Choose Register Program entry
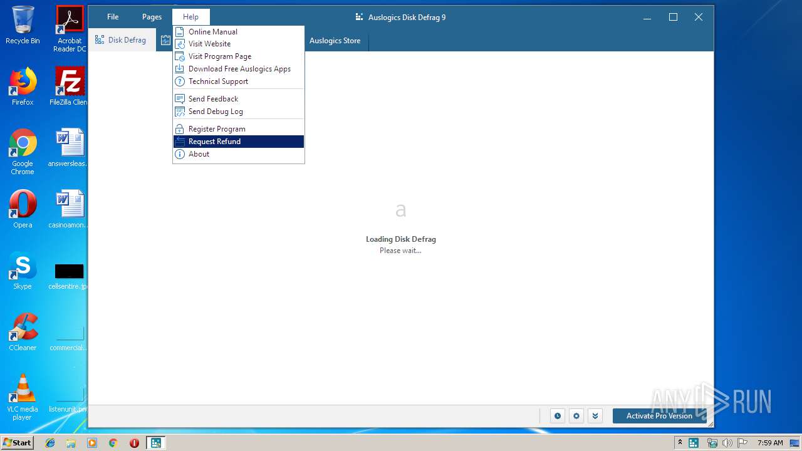802x451 pixels. 238,129
